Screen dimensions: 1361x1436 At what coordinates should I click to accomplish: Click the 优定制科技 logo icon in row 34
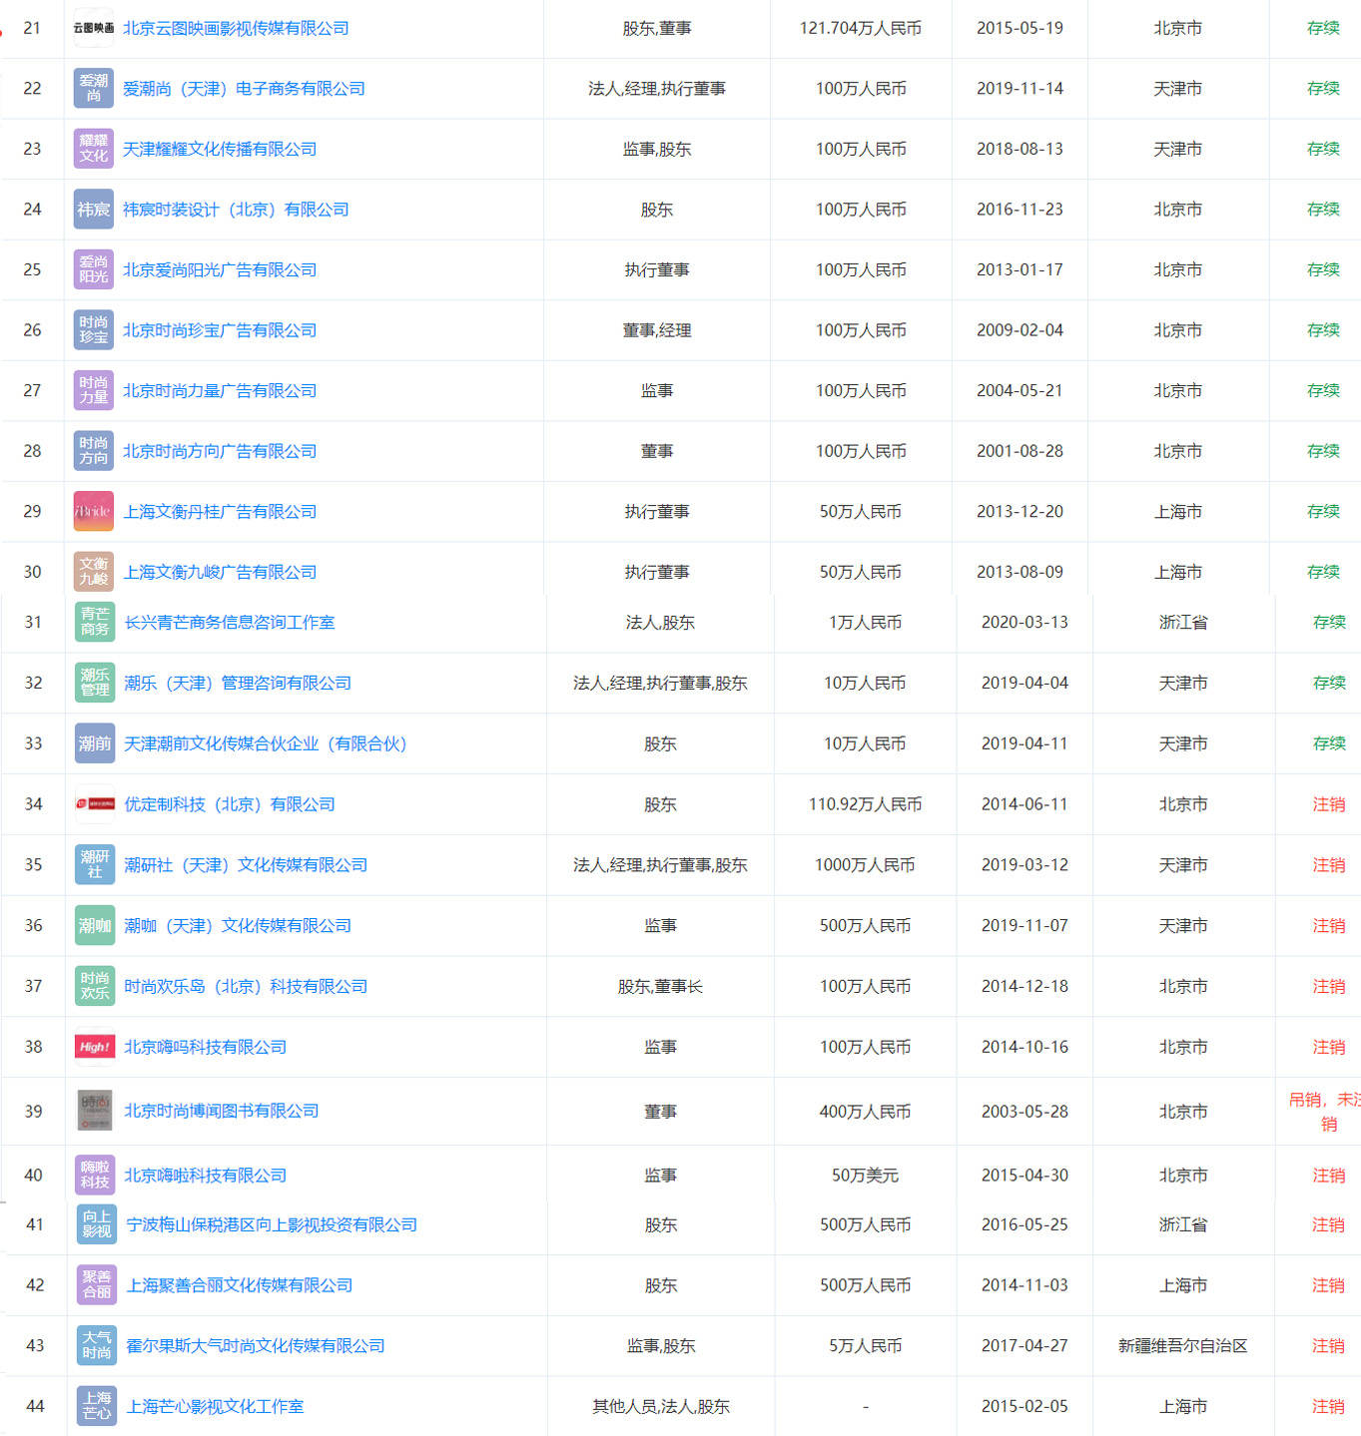click(95, 804)
